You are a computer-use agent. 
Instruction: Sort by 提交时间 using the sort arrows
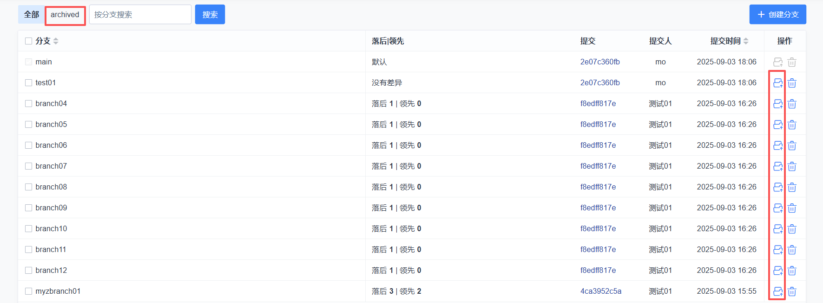point(746,41)
